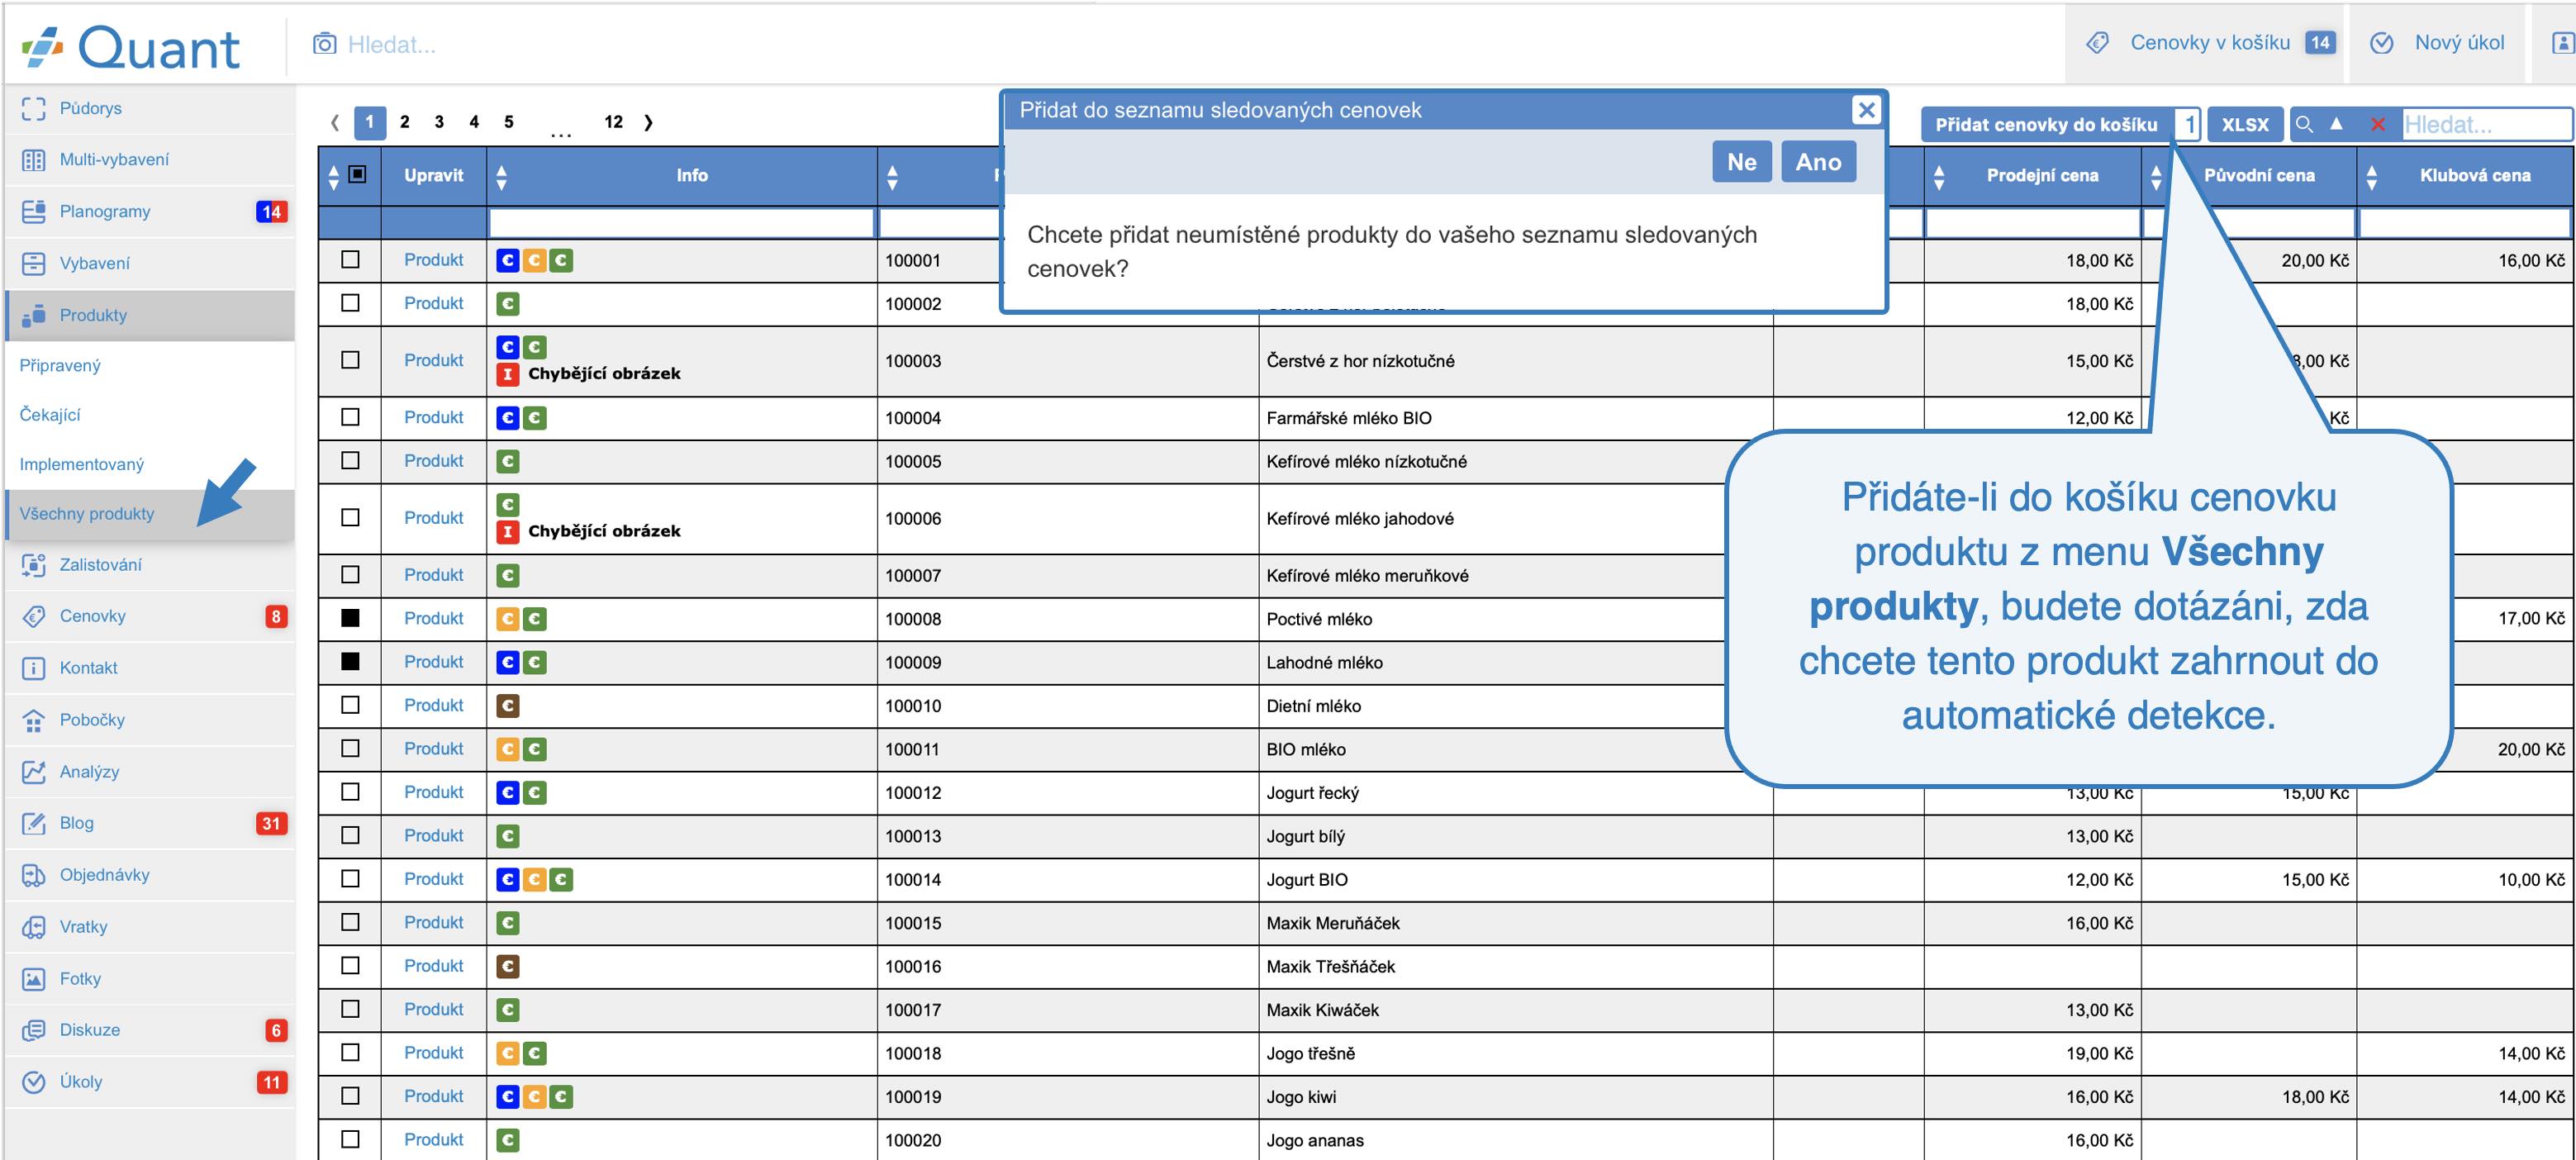The image size is (2576, 1160).
Task: Open the Diskuze chat icon
Action: click(x=33, y=1030)
